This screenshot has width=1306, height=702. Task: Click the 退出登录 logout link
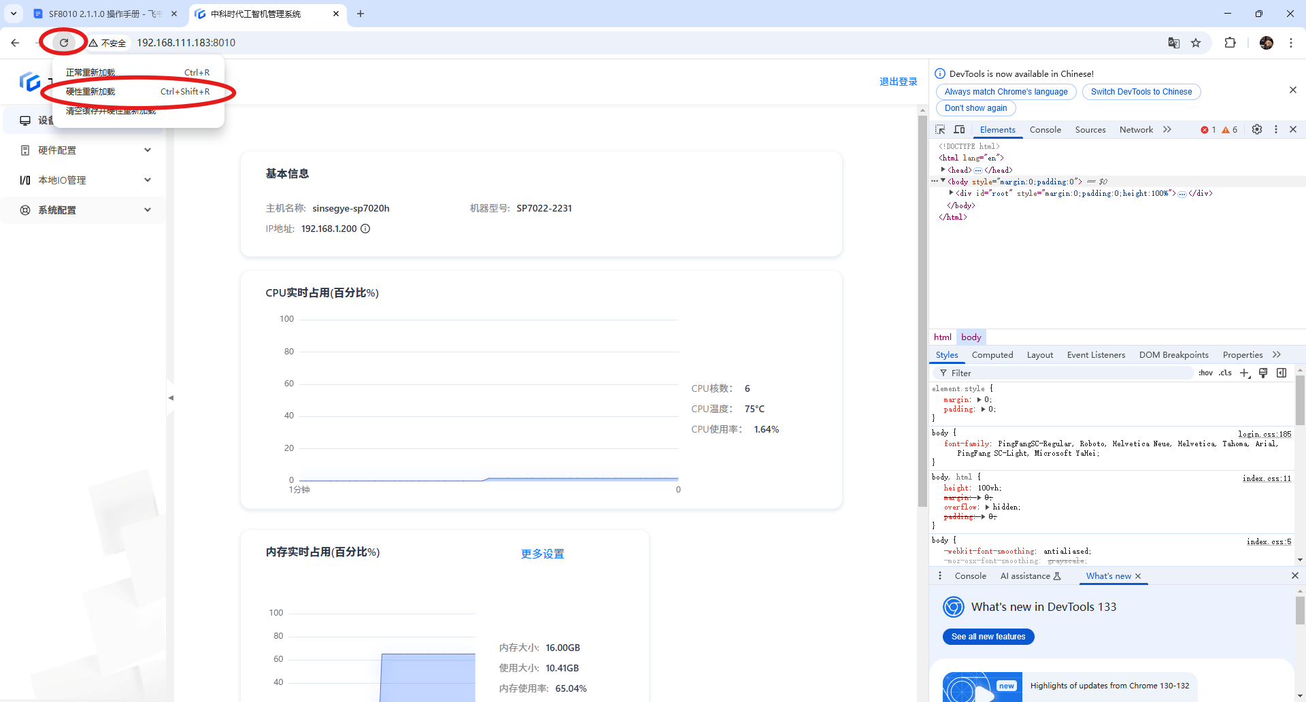898,82
